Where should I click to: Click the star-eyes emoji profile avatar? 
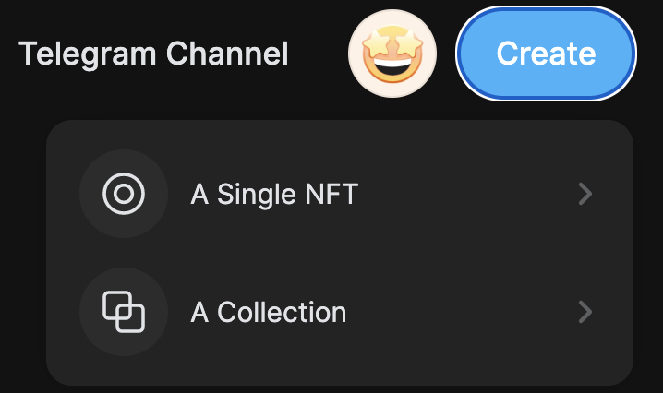392,54
